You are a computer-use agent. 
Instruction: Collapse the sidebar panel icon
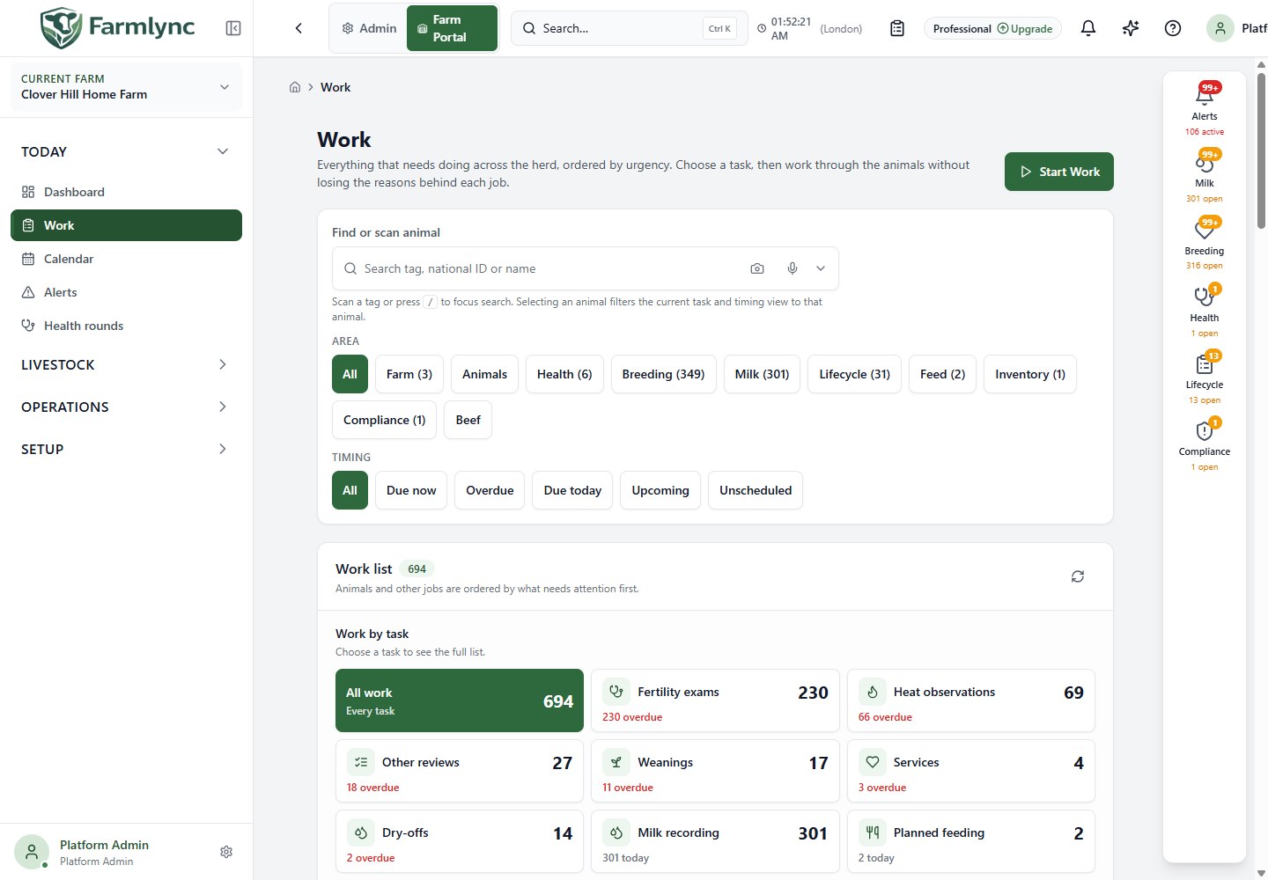tap(233, 28)
